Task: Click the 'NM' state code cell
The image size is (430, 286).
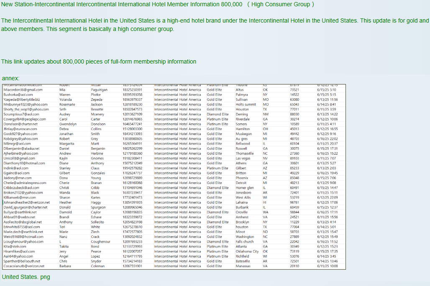Action: 265,114
